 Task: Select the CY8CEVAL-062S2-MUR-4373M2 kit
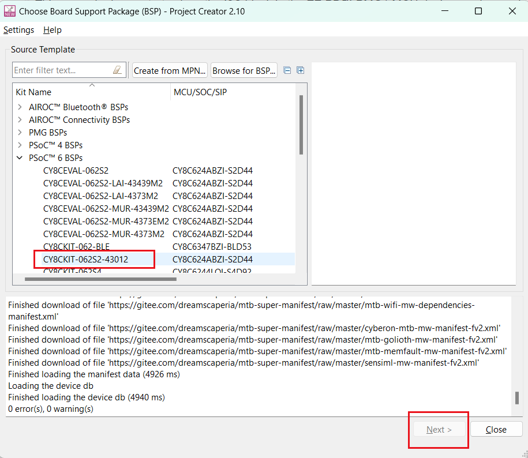click(x=104, y=234)
